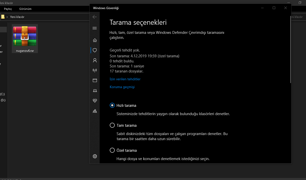306x180 pixels.
Task: Open Family options people icon
Action: pyautogui.click(x=95, y=111)
